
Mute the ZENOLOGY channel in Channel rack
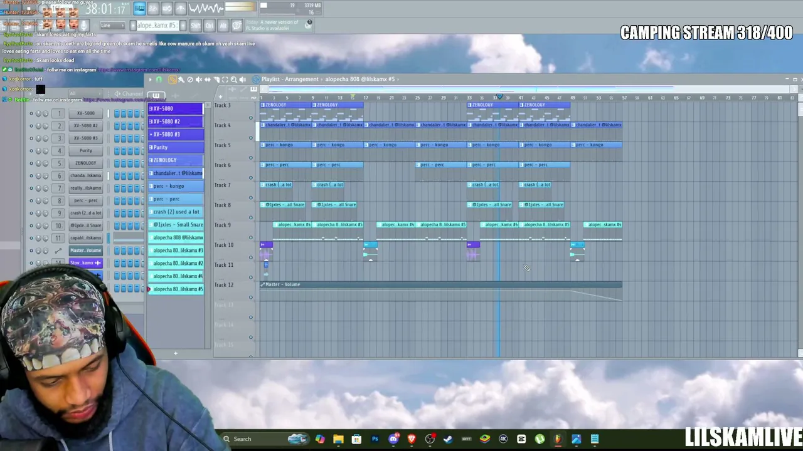31,163
